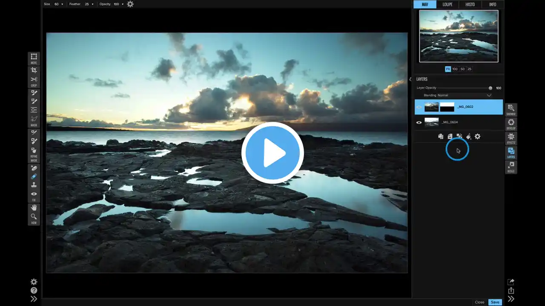Open Resize module
Viewport: 545px width, 306px height.
coord(511,167)
